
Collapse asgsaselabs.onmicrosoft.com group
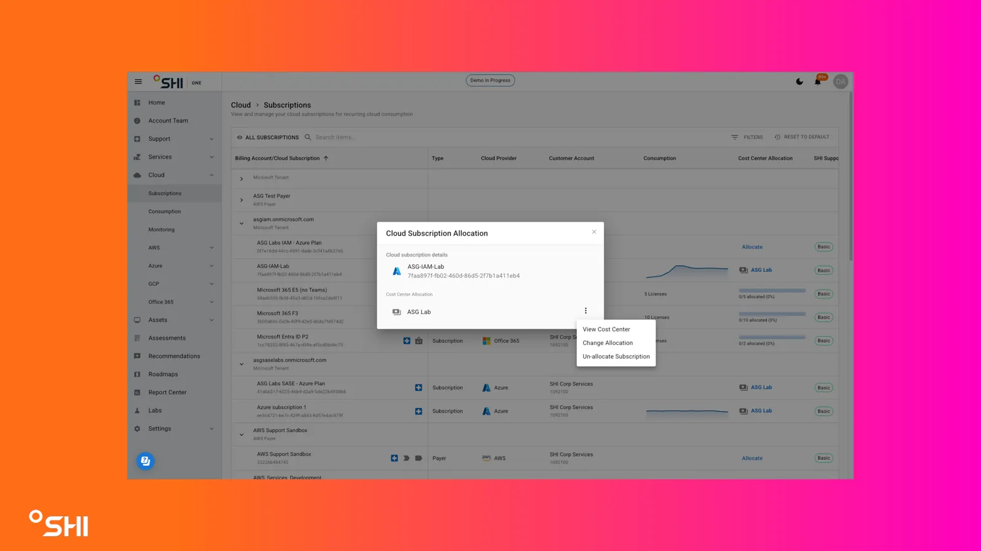click(242, 364)
